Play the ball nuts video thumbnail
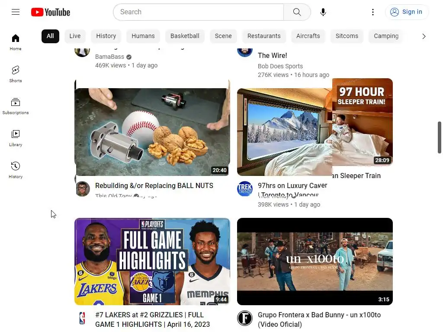Image resolution: width=443 pixels, height=332 pixels. pos(152,132)
